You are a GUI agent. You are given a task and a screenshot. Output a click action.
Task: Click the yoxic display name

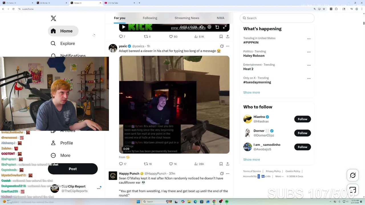pyautogui.click(x=123, y=46)
